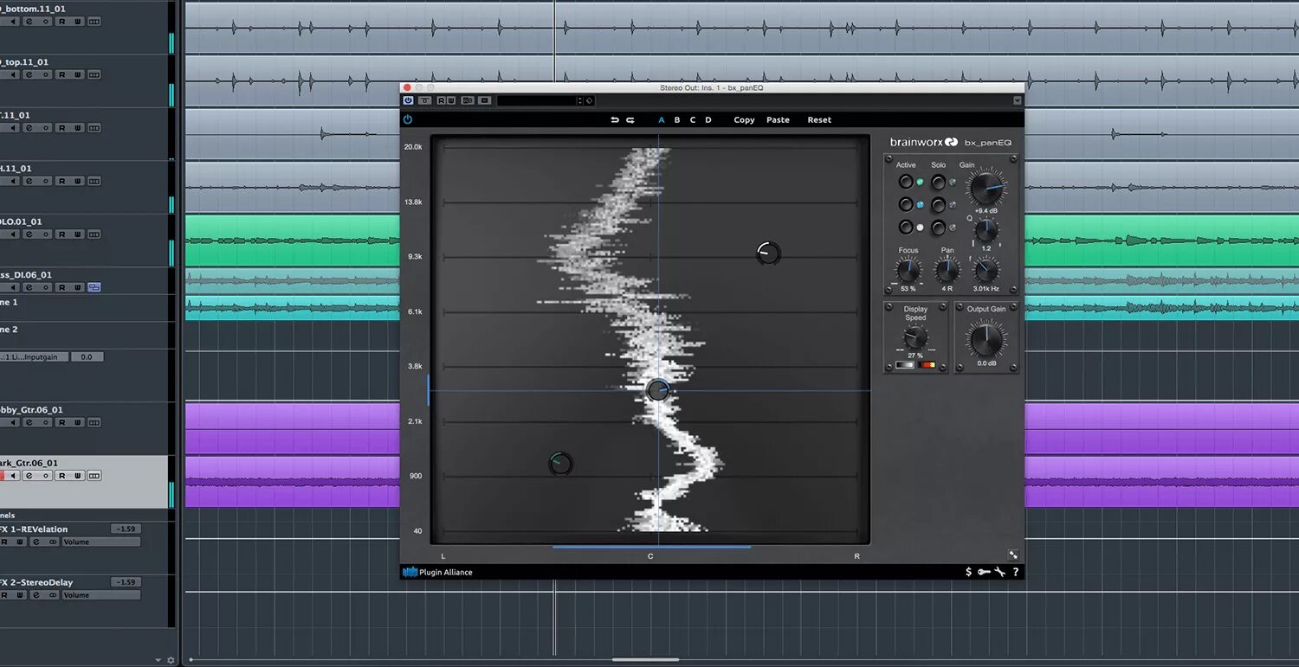Open the dollar sign licensing icon
1299x667 pixels.
pyautogui.click(x=968, y=572)
